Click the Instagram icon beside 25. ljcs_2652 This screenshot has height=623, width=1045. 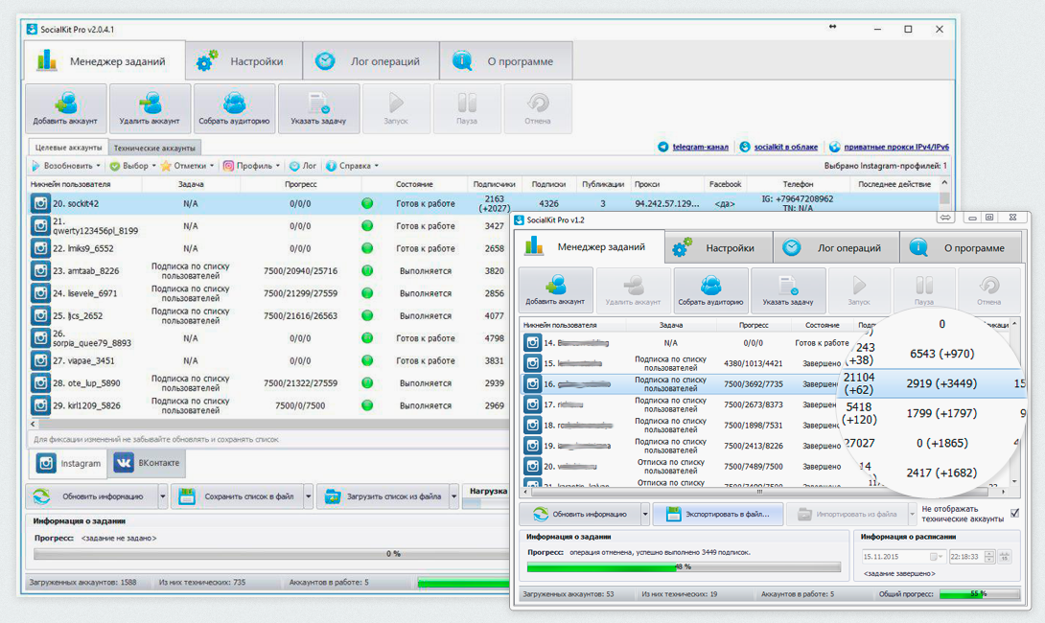tap(40, 316)
